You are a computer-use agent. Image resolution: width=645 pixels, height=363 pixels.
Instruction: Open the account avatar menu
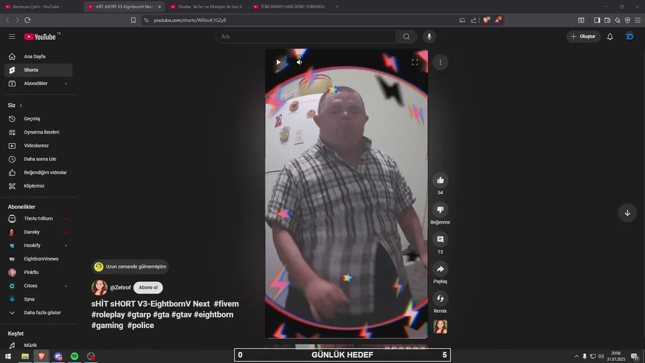629,36
